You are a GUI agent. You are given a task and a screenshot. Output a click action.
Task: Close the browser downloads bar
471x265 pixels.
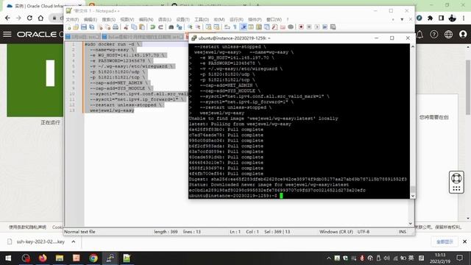(464, 241)
